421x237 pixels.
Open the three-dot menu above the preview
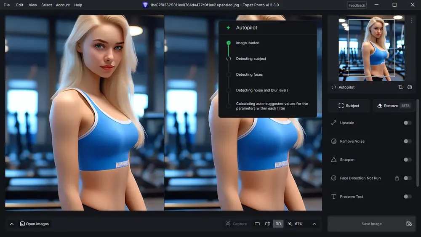point(411,20)
